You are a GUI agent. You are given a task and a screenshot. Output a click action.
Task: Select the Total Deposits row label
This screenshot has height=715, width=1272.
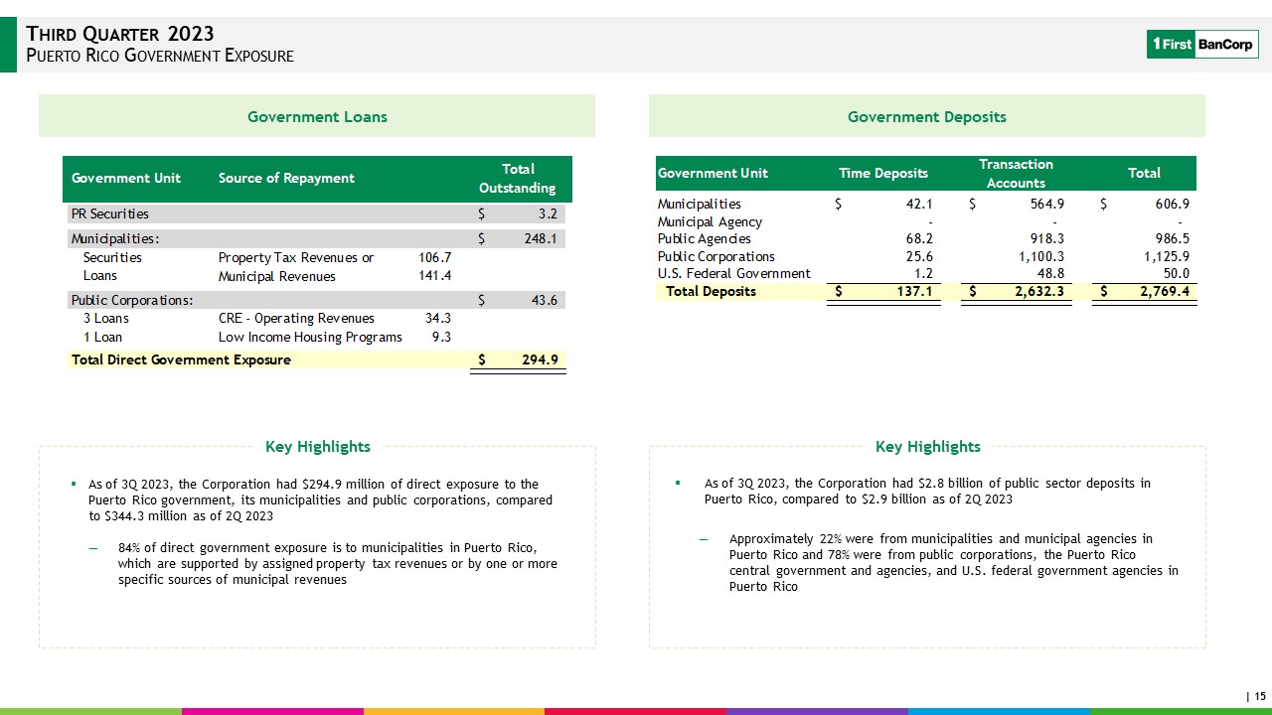711,291
